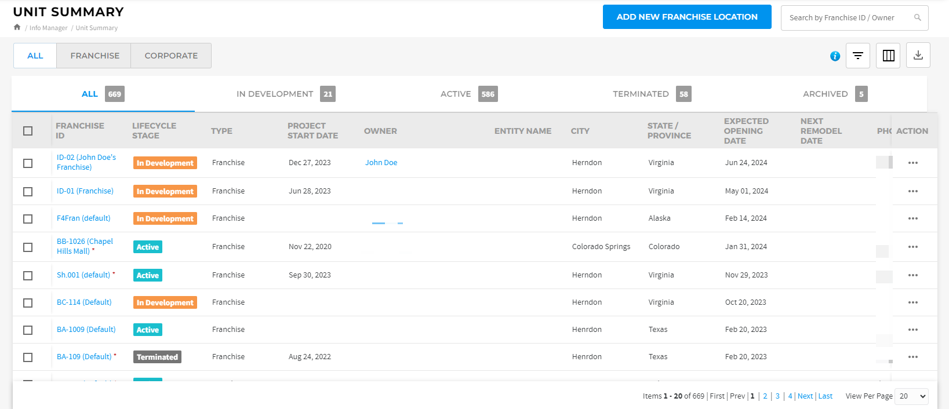Click the search magnifier icon
Image resolution: width=949 pixels, height=409 pixels.
pyautogui.click(x=917, y=17)
